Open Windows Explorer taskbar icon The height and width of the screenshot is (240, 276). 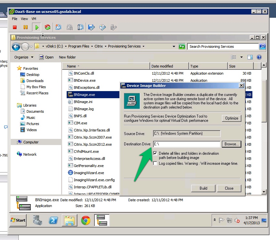point(70,220)
